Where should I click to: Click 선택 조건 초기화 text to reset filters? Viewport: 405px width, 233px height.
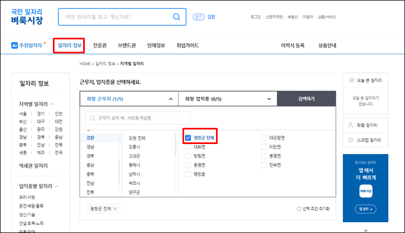pos(316,209)
